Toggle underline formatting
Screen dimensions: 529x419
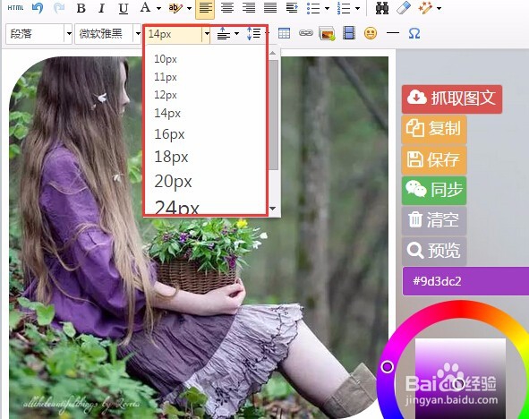[x=124, y=8]
